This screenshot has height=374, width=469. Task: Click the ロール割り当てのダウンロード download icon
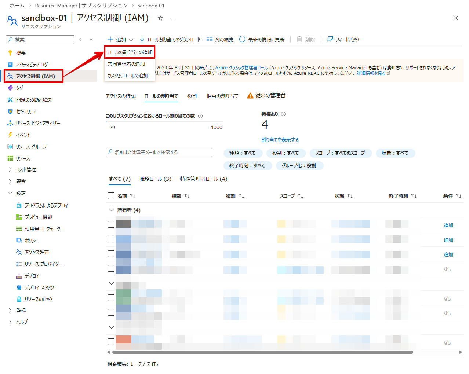(x=142, y=39)
